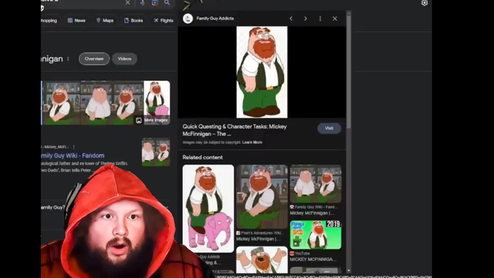Switch to the Books tab

(134, 20)
